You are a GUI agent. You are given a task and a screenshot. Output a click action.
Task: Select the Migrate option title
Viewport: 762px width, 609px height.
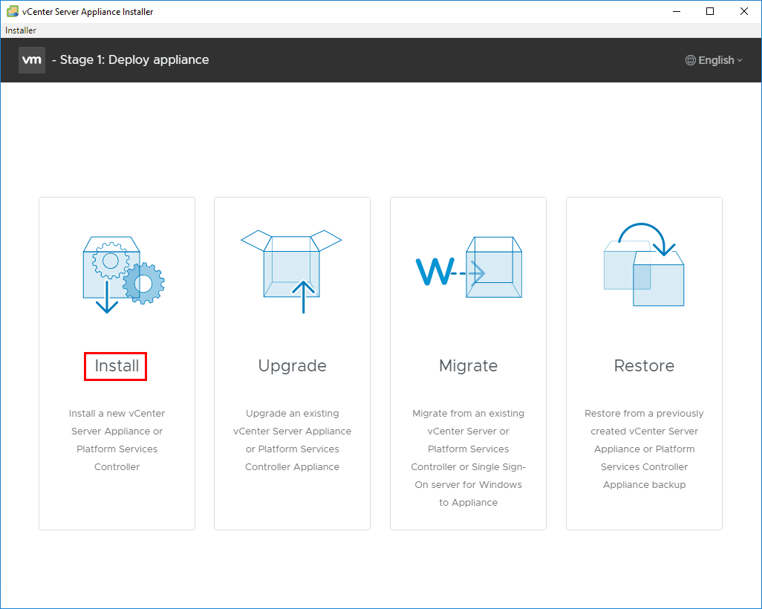469,366
